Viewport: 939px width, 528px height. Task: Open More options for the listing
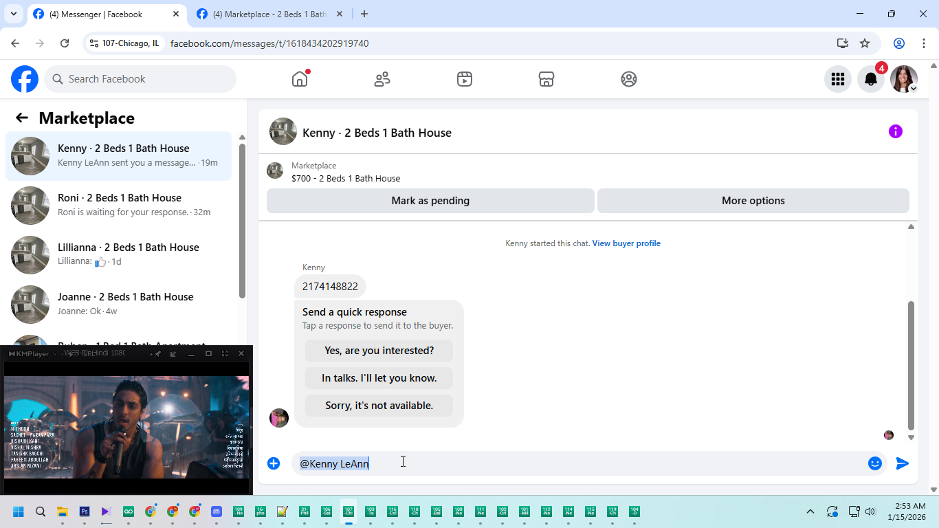point(753,201)
